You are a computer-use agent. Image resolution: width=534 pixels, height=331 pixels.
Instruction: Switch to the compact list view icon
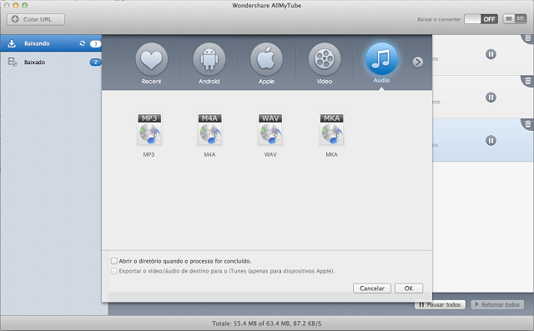click(509, 18)
